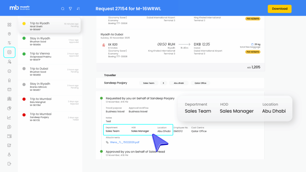Click the Sales Team traveller tag
This screenshot has height=172, width=306.
149,83
